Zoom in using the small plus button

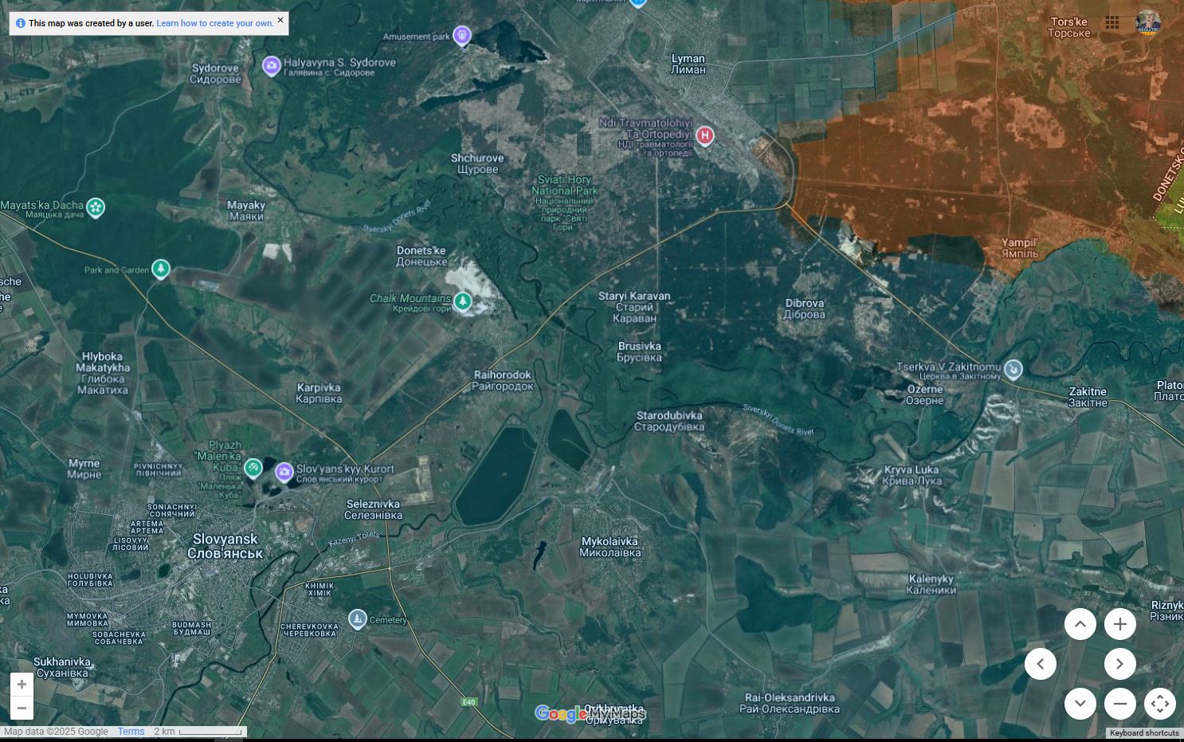click(x=22, y=684)
